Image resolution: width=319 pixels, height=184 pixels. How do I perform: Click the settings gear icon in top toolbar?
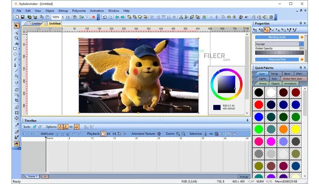tap(271, 17)
